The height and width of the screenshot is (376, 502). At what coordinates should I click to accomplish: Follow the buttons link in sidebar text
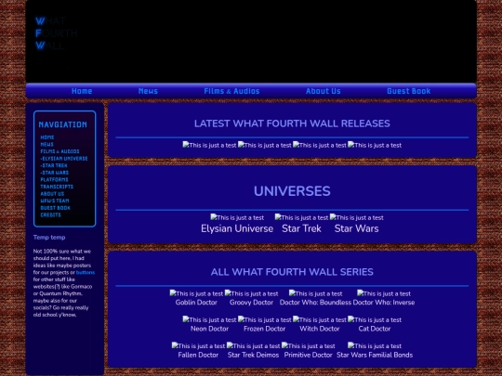pyautogui.click(x=86, y=272)
